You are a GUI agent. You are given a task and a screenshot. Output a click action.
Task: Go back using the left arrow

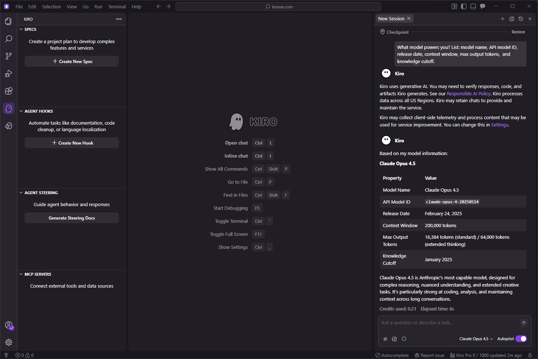click(159, 7)
